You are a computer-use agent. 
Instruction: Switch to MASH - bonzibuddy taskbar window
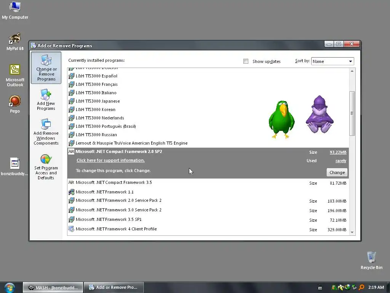pyautogui.click(x=53, y=288)
